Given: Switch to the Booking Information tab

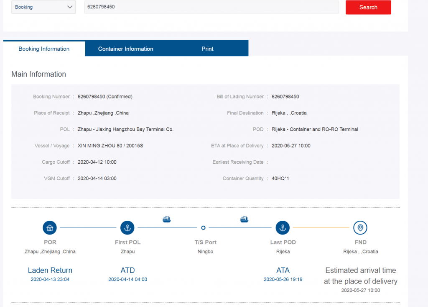Looking at the screenshot, I should 44,49.
